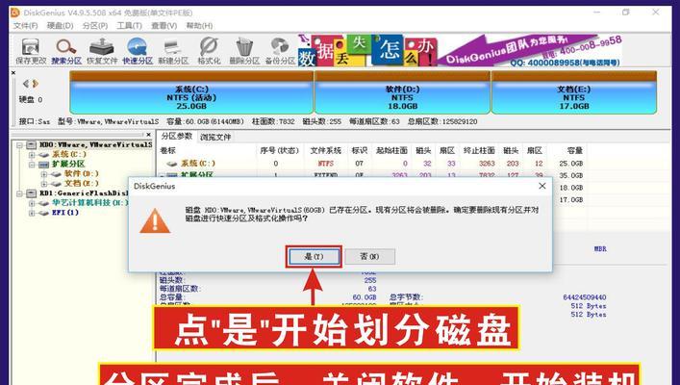680x385 pixels.
Task: Open the 恢复文件 tool
Action: (102, 51)
